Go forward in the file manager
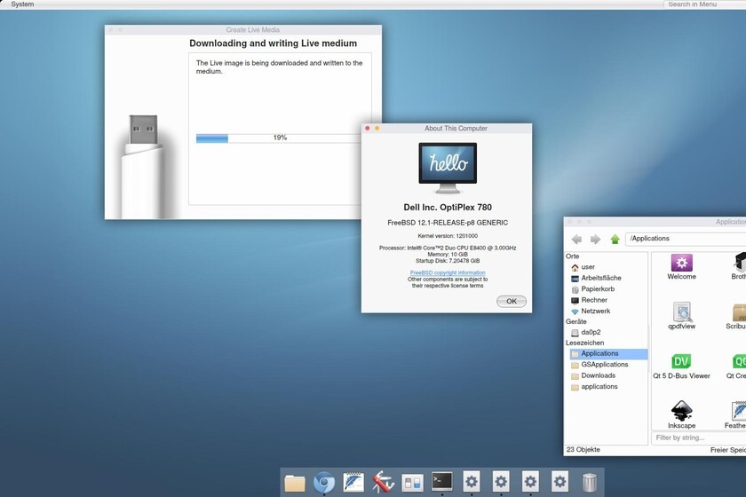This screenshot has height=497, width=746. tap(595, 239)
